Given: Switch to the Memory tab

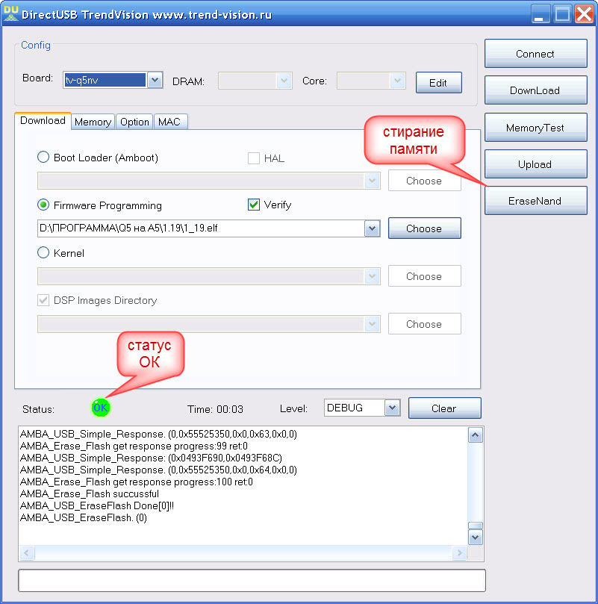Looking at the screenshot, I should point(93,122).
